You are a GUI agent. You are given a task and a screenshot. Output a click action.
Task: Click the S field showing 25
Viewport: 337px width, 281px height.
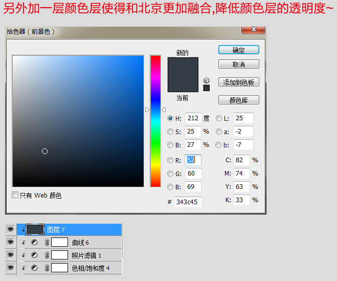pyautogui.click(x=193, y=132)
